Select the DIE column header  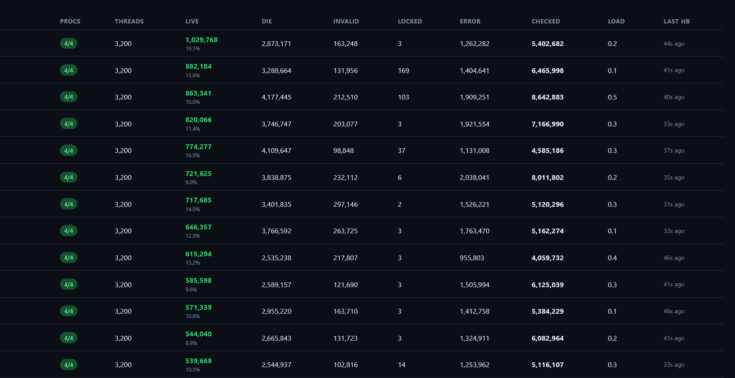(267, 21)
